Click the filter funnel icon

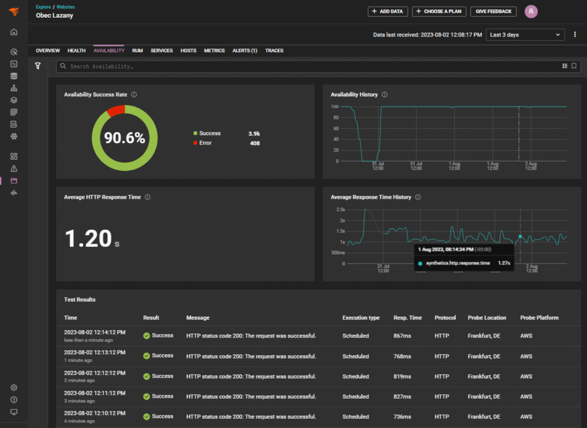coord(38,66)
